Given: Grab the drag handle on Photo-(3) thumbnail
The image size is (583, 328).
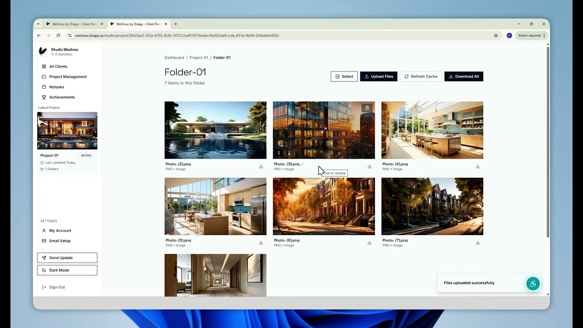Looking at the screenshot, I should (x=279, y=153).
